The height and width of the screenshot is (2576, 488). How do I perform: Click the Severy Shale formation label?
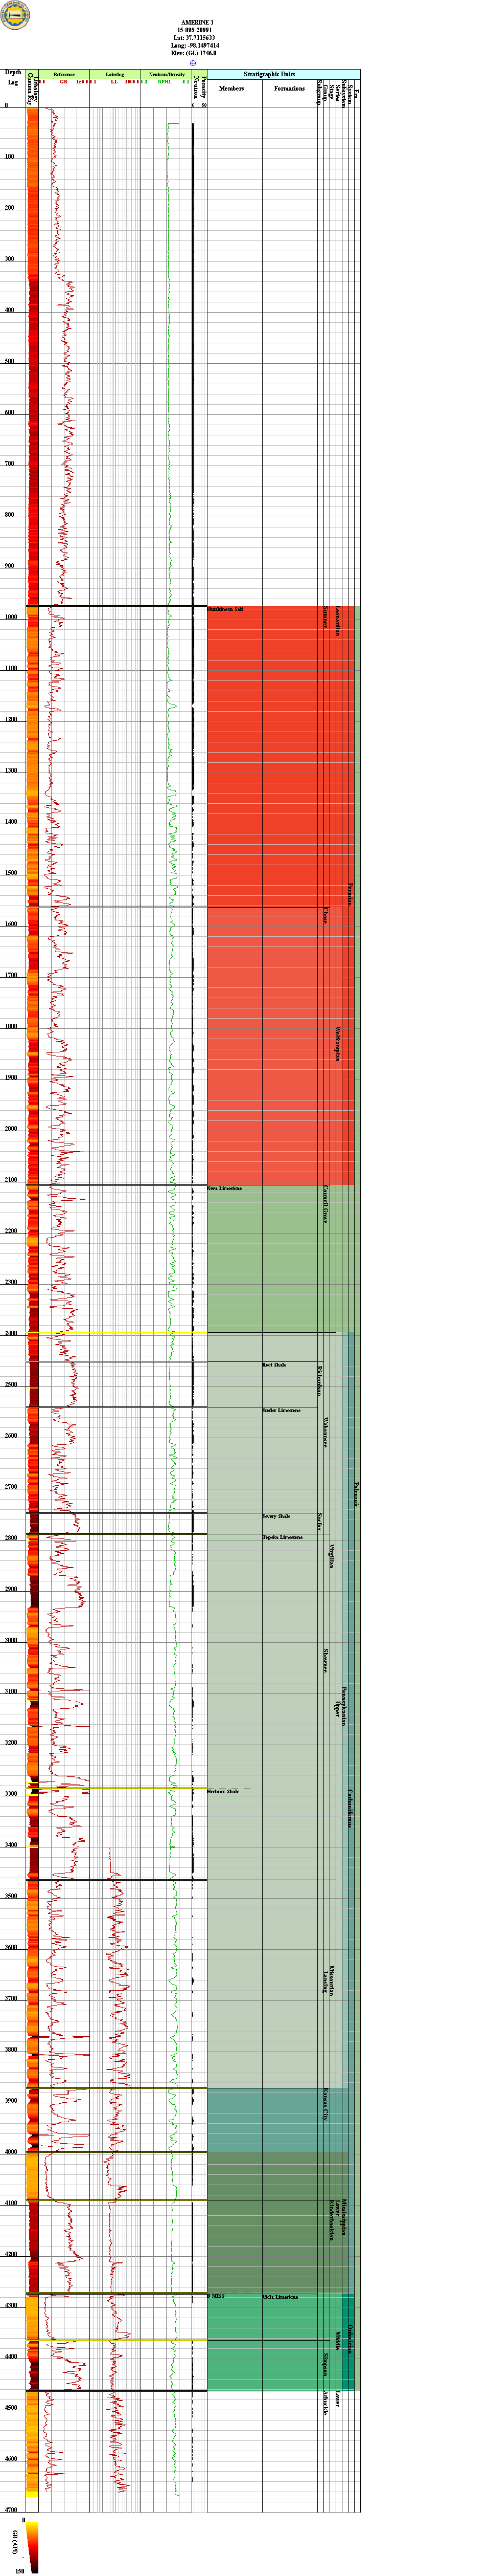[276, 1516]
